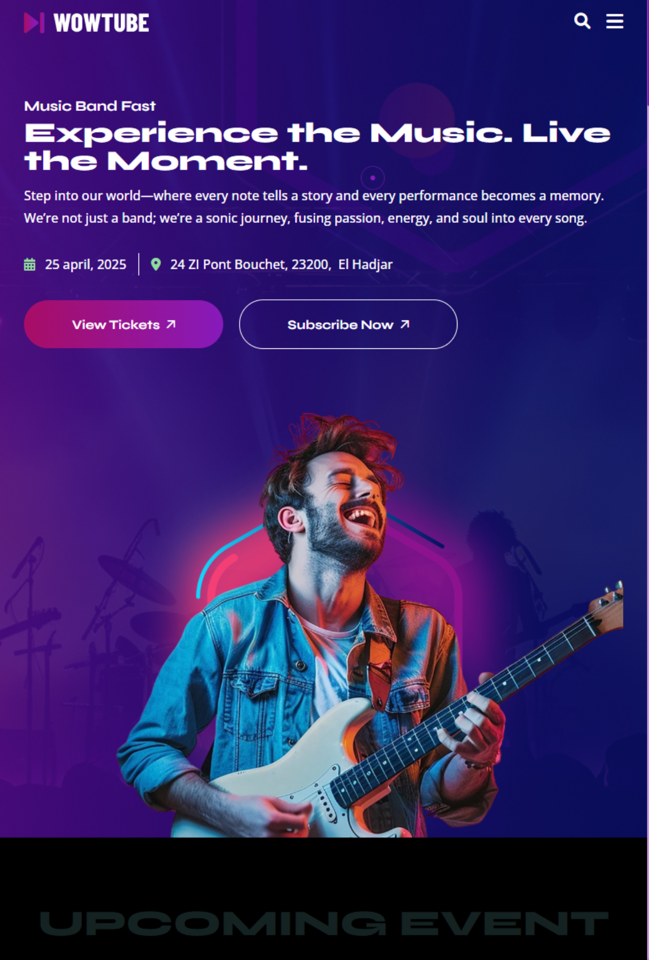649x960 pixels.
Task: Open the hamburger navigation menu
Action: pos(614,21)
